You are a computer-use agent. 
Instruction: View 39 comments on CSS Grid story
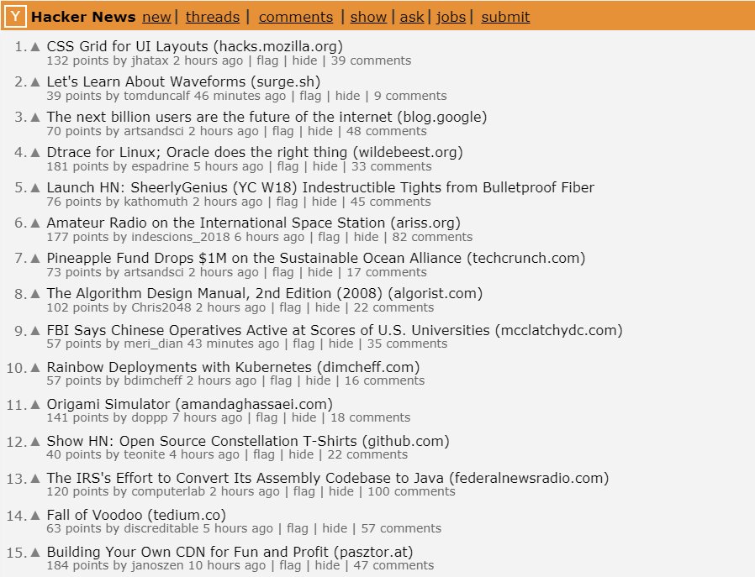[371, 60]
